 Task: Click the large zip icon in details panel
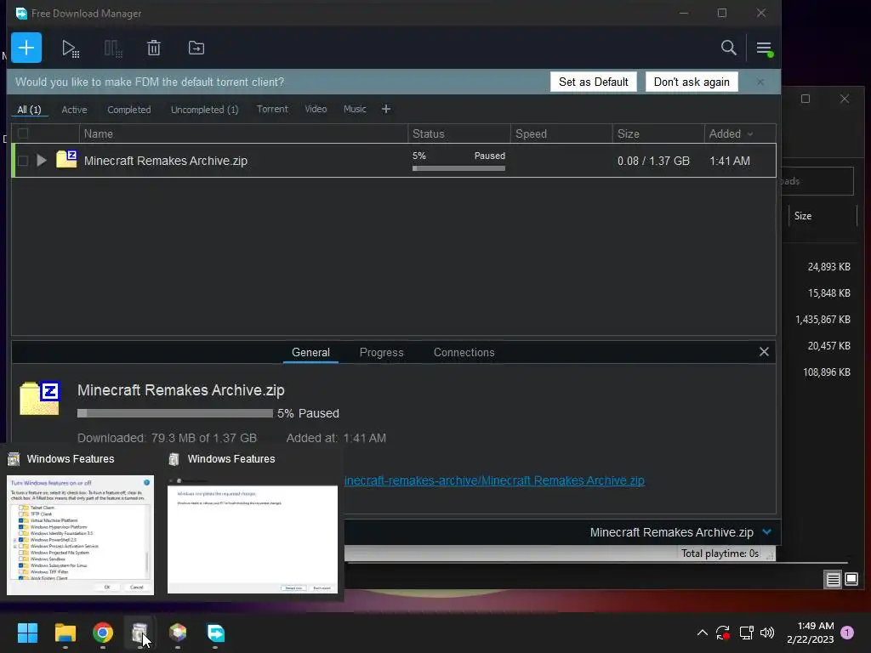pos(39,398)
